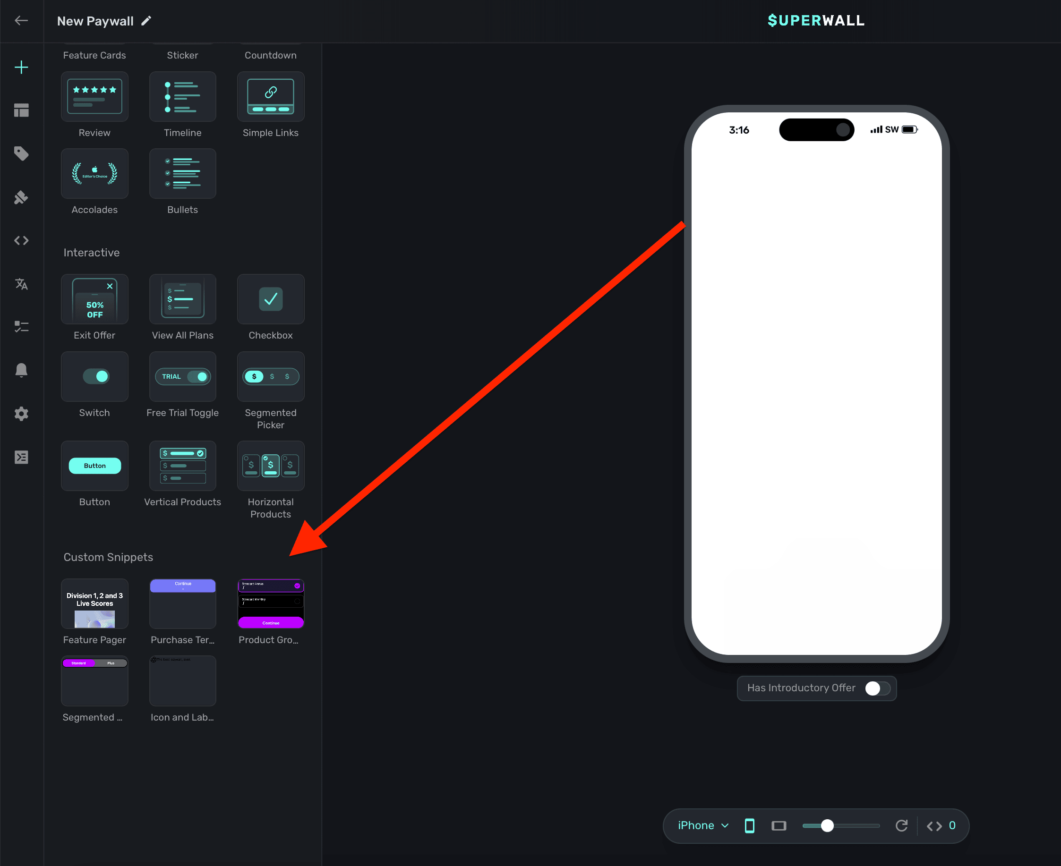Toggle the Has Introductory Offer switch
This screenshot has height=866, width=1061.
(x=877, y=688)
